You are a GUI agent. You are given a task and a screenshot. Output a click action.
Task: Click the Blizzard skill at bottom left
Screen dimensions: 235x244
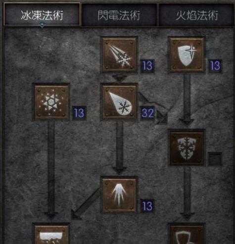51,234
